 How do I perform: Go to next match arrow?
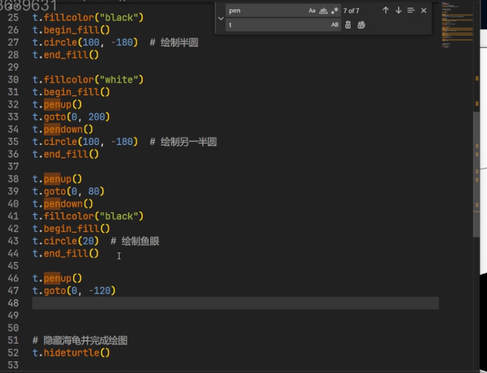398,11
